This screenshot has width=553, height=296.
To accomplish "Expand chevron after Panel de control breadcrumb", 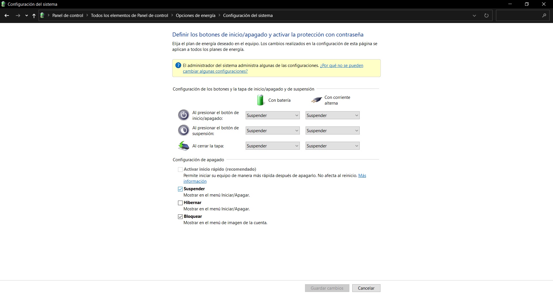I will [x=87, y=16].
